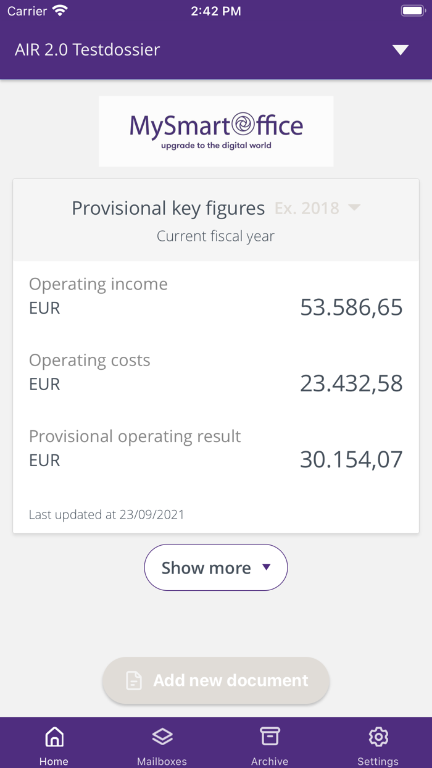Open the Ex. 2018 fiscal year selector

317,208
